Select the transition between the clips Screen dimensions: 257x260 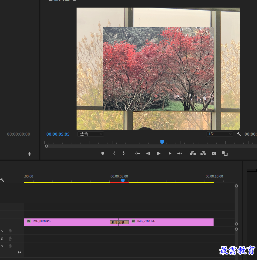[119, 222]
